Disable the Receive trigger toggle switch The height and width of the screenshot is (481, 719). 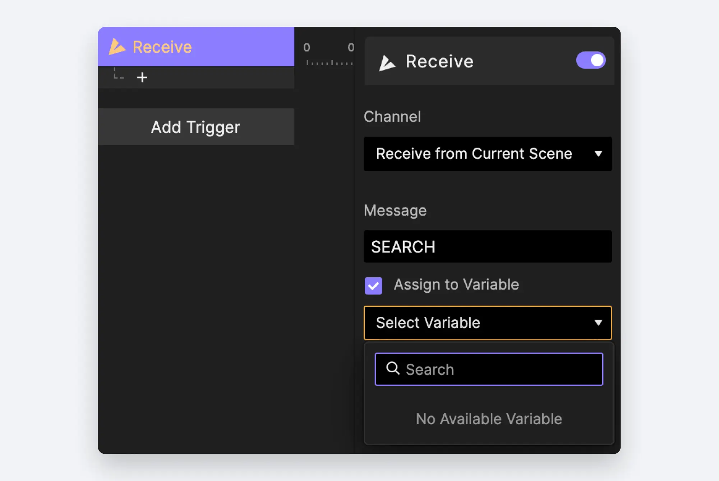click(x=591, y=60)
